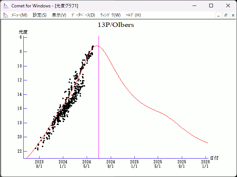Open the メニュー(M) menu
Screen dimensions: 237x177
(19, 15)
